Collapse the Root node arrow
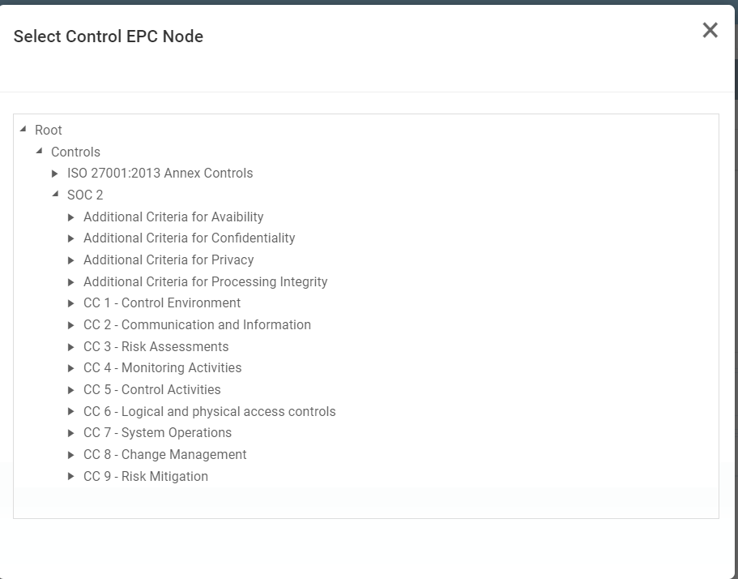 click(23, 129)
